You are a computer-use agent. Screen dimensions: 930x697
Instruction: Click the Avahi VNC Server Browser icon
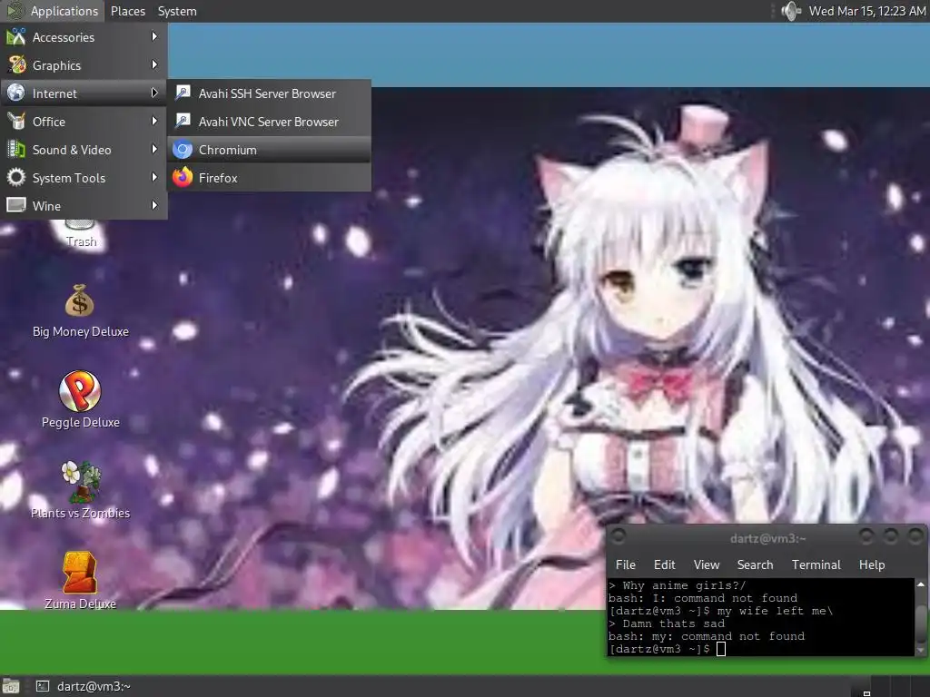[x=183, y=122]
